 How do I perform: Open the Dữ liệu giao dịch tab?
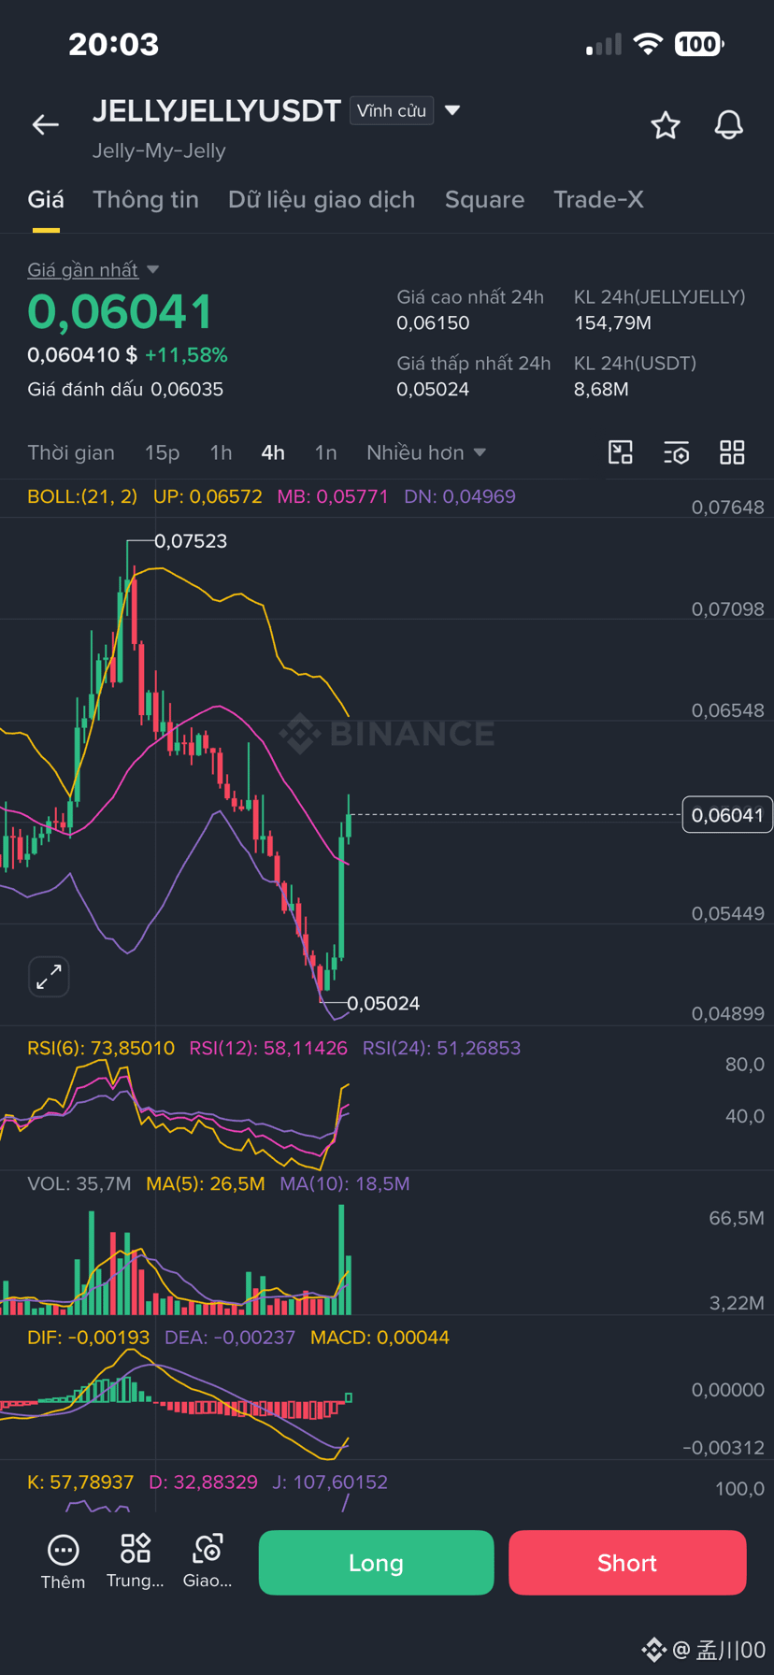(x=322, y=200)
